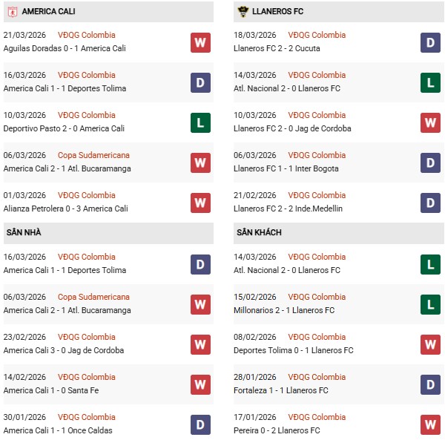Click the W badge for Aguilas Doradas match
Screen dimensions: 445x440
click(200, 42)
